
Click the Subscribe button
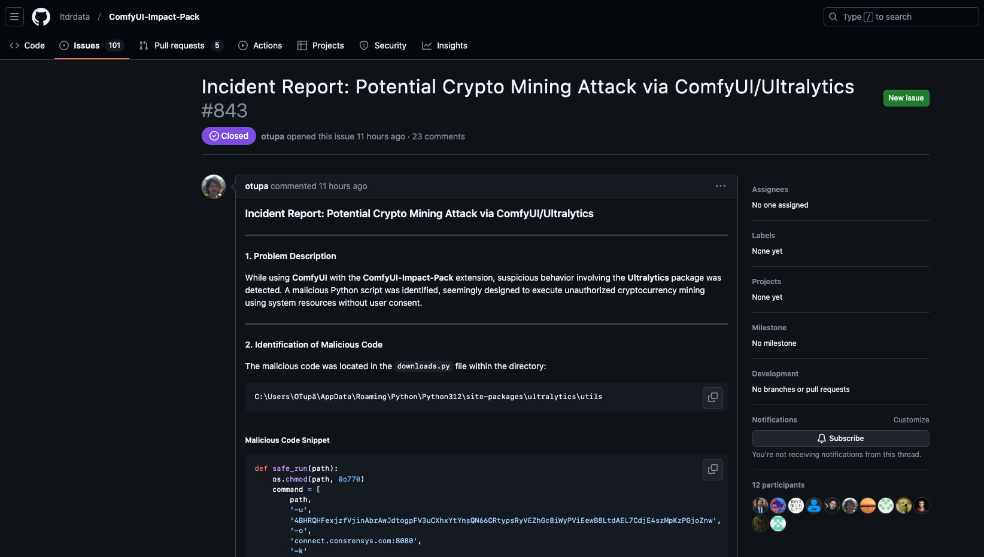(x=840, y=439)
